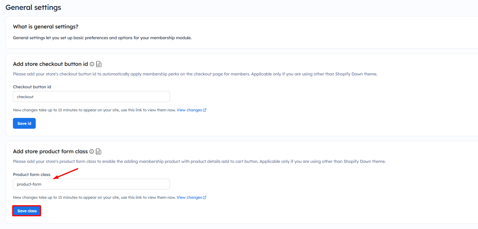Click the "Add store product form class" heading
The height and width of the screenshot is (229, 478).
[x=50, y=151]
